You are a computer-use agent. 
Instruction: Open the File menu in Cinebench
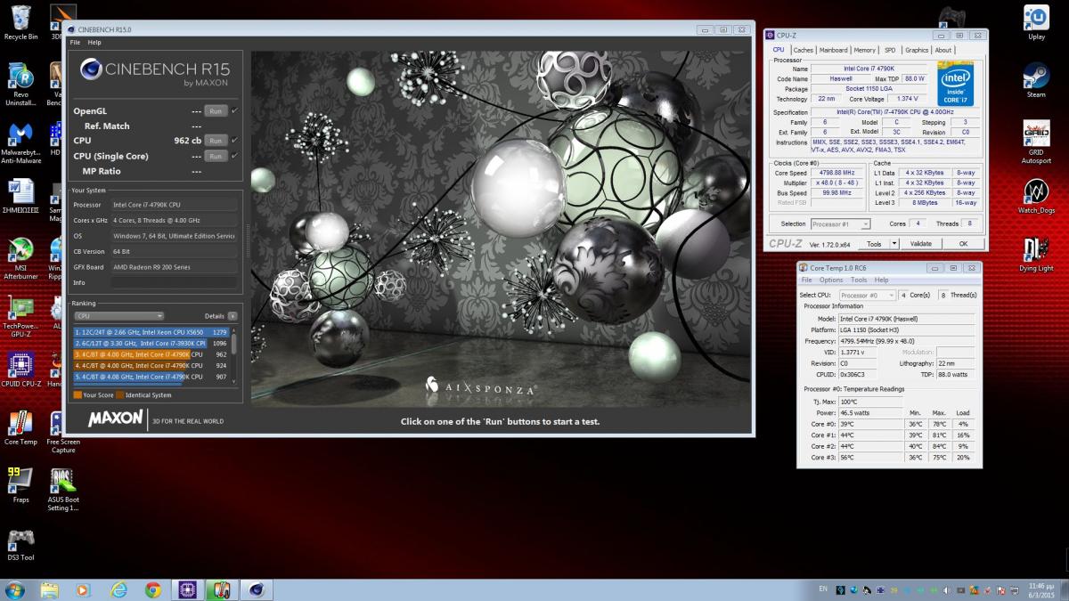pyautogui.click(x=75, y=43)
